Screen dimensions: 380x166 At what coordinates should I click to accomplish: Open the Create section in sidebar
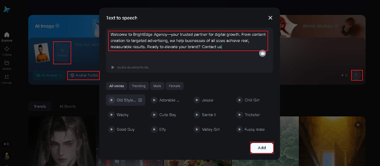(x=7, y=51)
